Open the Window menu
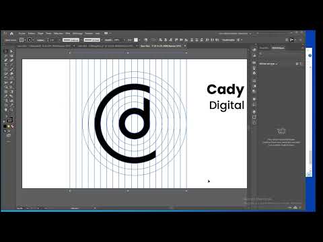 pyautogui.click(x=89, y=34)
